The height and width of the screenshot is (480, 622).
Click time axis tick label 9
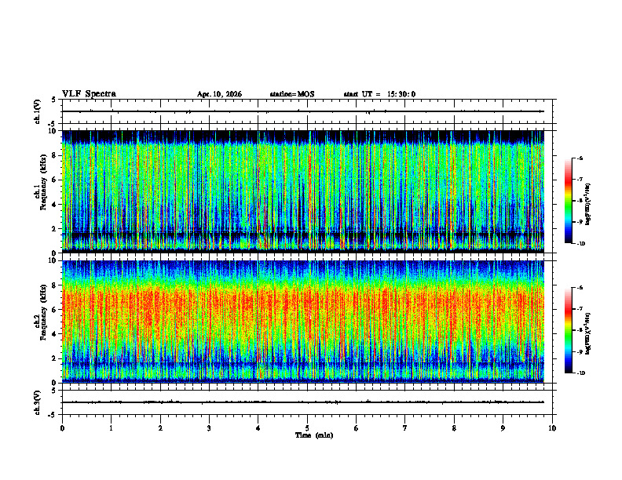[503, 428]
